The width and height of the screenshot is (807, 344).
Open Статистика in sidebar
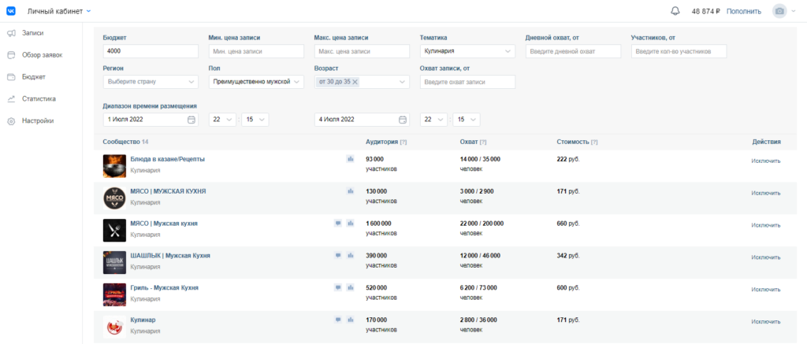39,99
